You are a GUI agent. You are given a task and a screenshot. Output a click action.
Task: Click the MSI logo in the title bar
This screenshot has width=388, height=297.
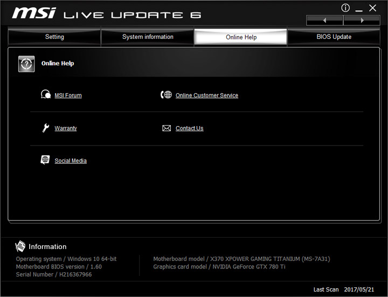click(34, 13)
